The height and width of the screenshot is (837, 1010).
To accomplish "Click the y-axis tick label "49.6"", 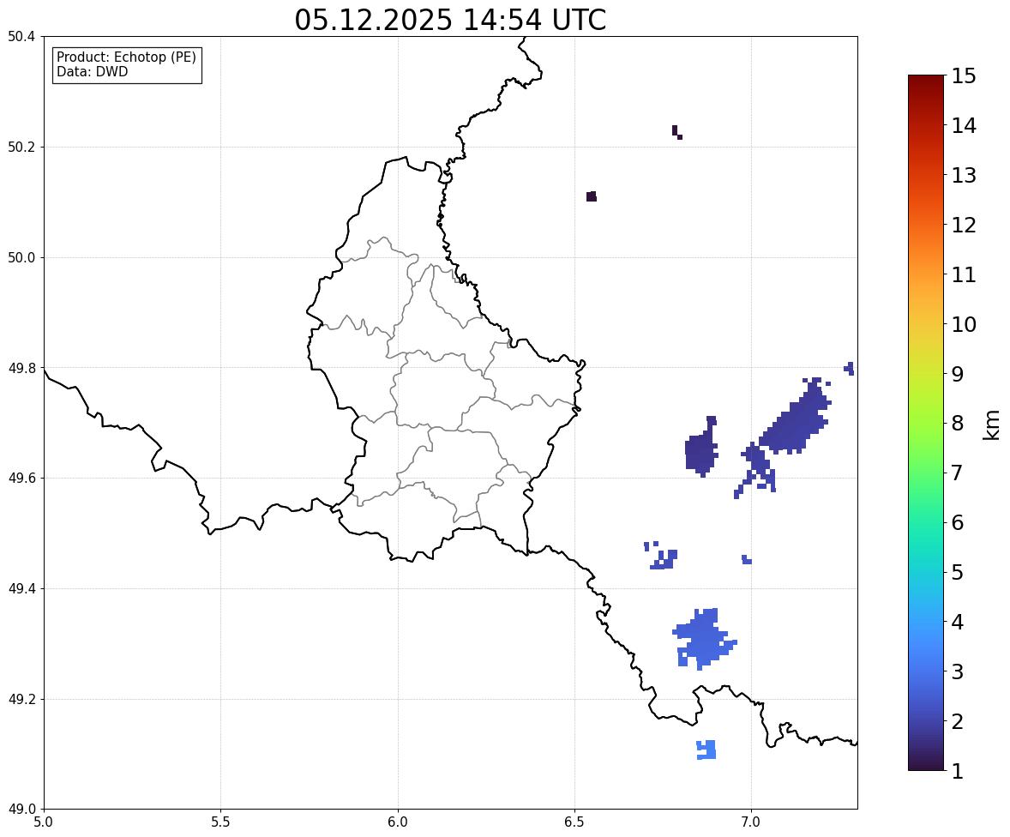I will pos(21,478).
